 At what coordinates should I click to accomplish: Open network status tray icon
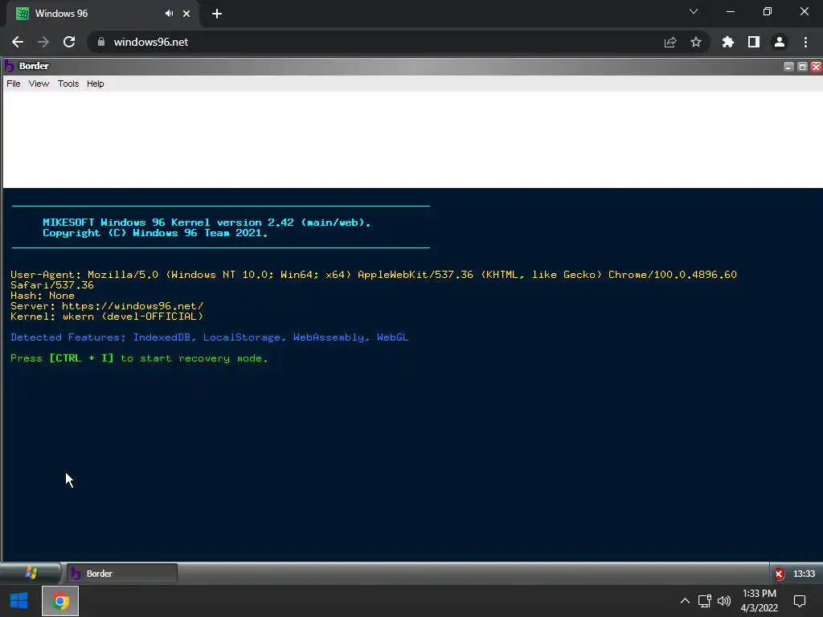(704, 601)
